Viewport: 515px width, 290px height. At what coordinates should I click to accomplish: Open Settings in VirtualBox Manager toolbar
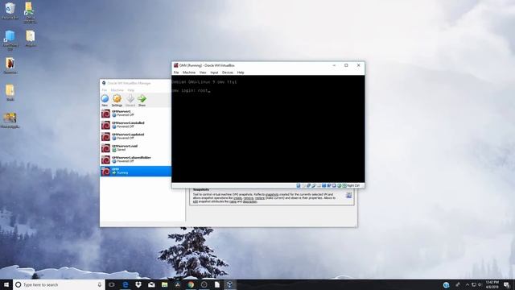pyautogui.click(x=117, y=100)
